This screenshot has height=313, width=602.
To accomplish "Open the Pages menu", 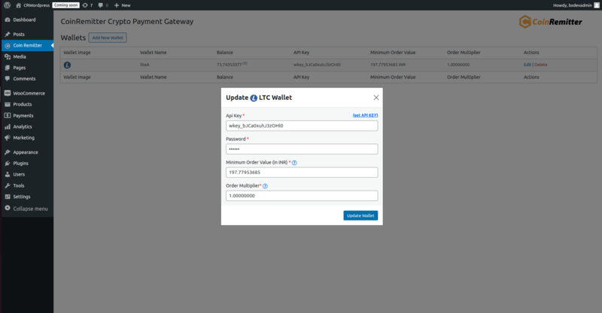I will coord(20,68).
